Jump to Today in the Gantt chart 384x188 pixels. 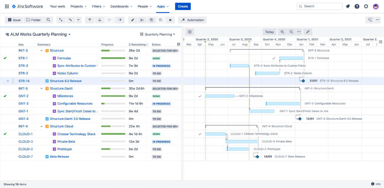coord(269,32)
